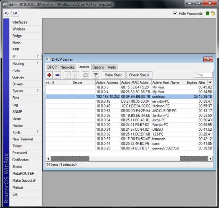Click the Undo arrow icon

(x=7, y=14)
